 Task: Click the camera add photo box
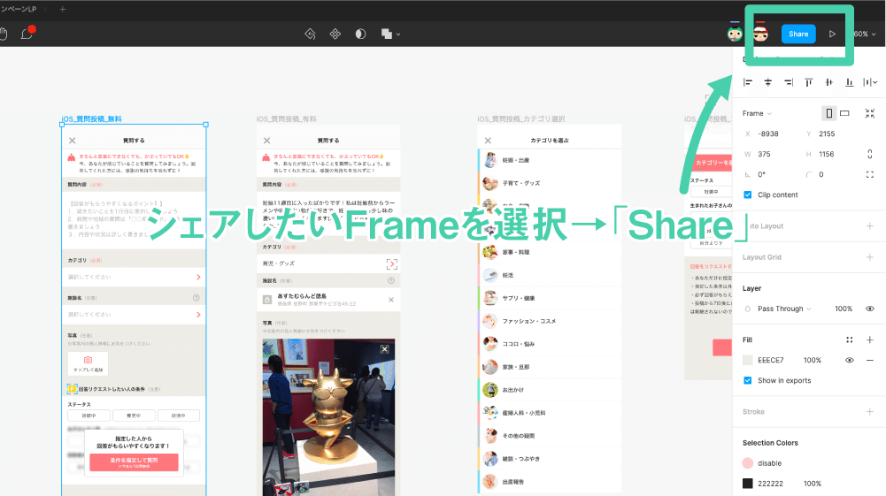click(89, 363)
